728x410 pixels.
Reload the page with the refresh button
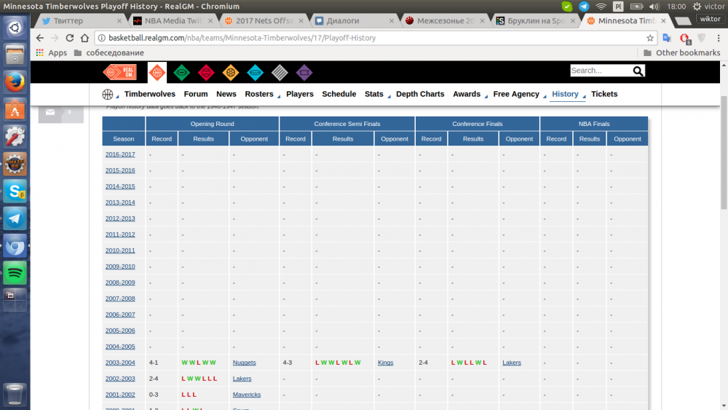[x=70, y=37]
